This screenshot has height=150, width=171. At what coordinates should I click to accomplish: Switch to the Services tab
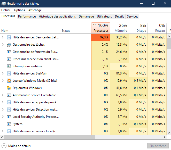133,16
